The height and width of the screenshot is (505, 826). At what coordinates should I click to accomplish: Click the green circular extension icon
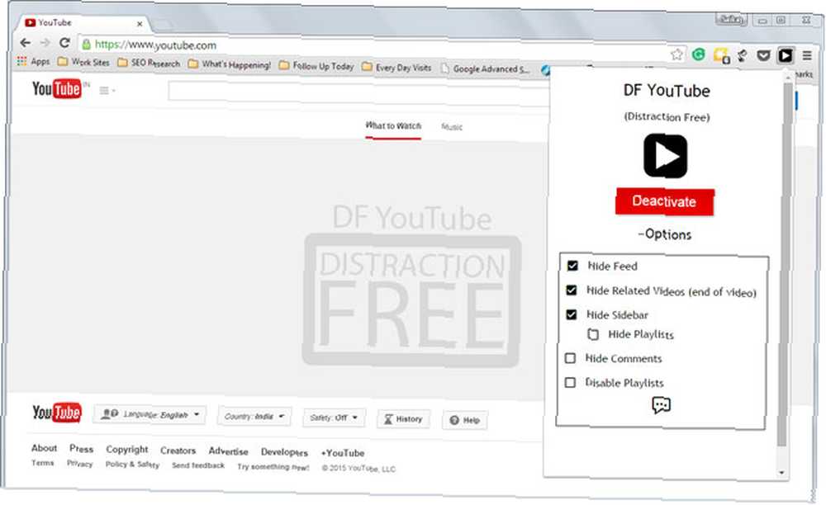point(699,54)
